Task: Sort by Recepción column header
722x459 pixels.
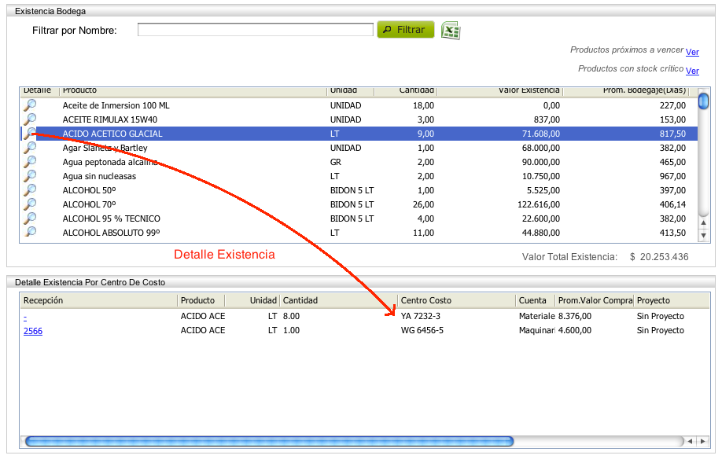Action: [x=98, y=300]
